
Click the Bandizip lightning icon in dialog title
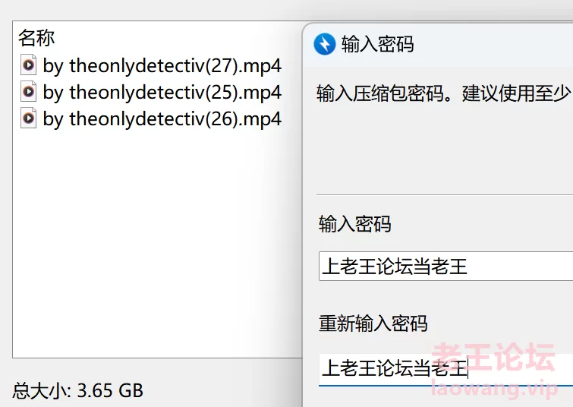click(x=325, y=44)
